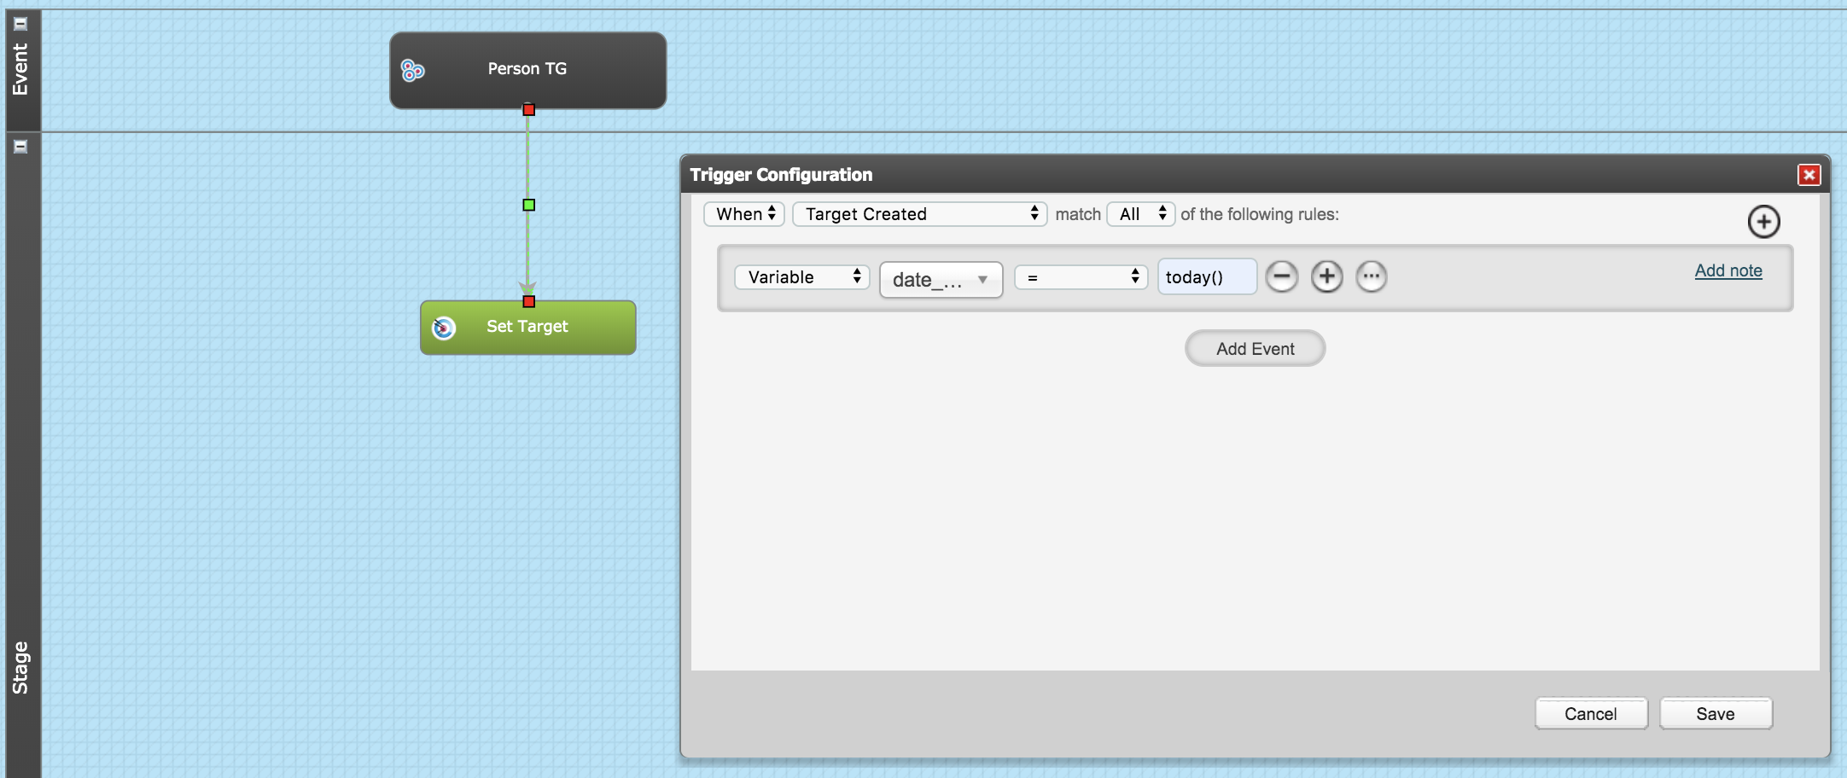1847x778 pixels.
Task: Click the Save button
Action: (1716, 714)
